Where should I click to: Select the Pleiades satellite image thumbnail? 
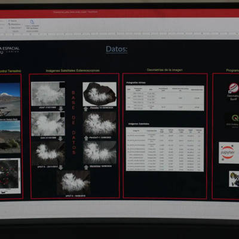click(x=100, y=94)
